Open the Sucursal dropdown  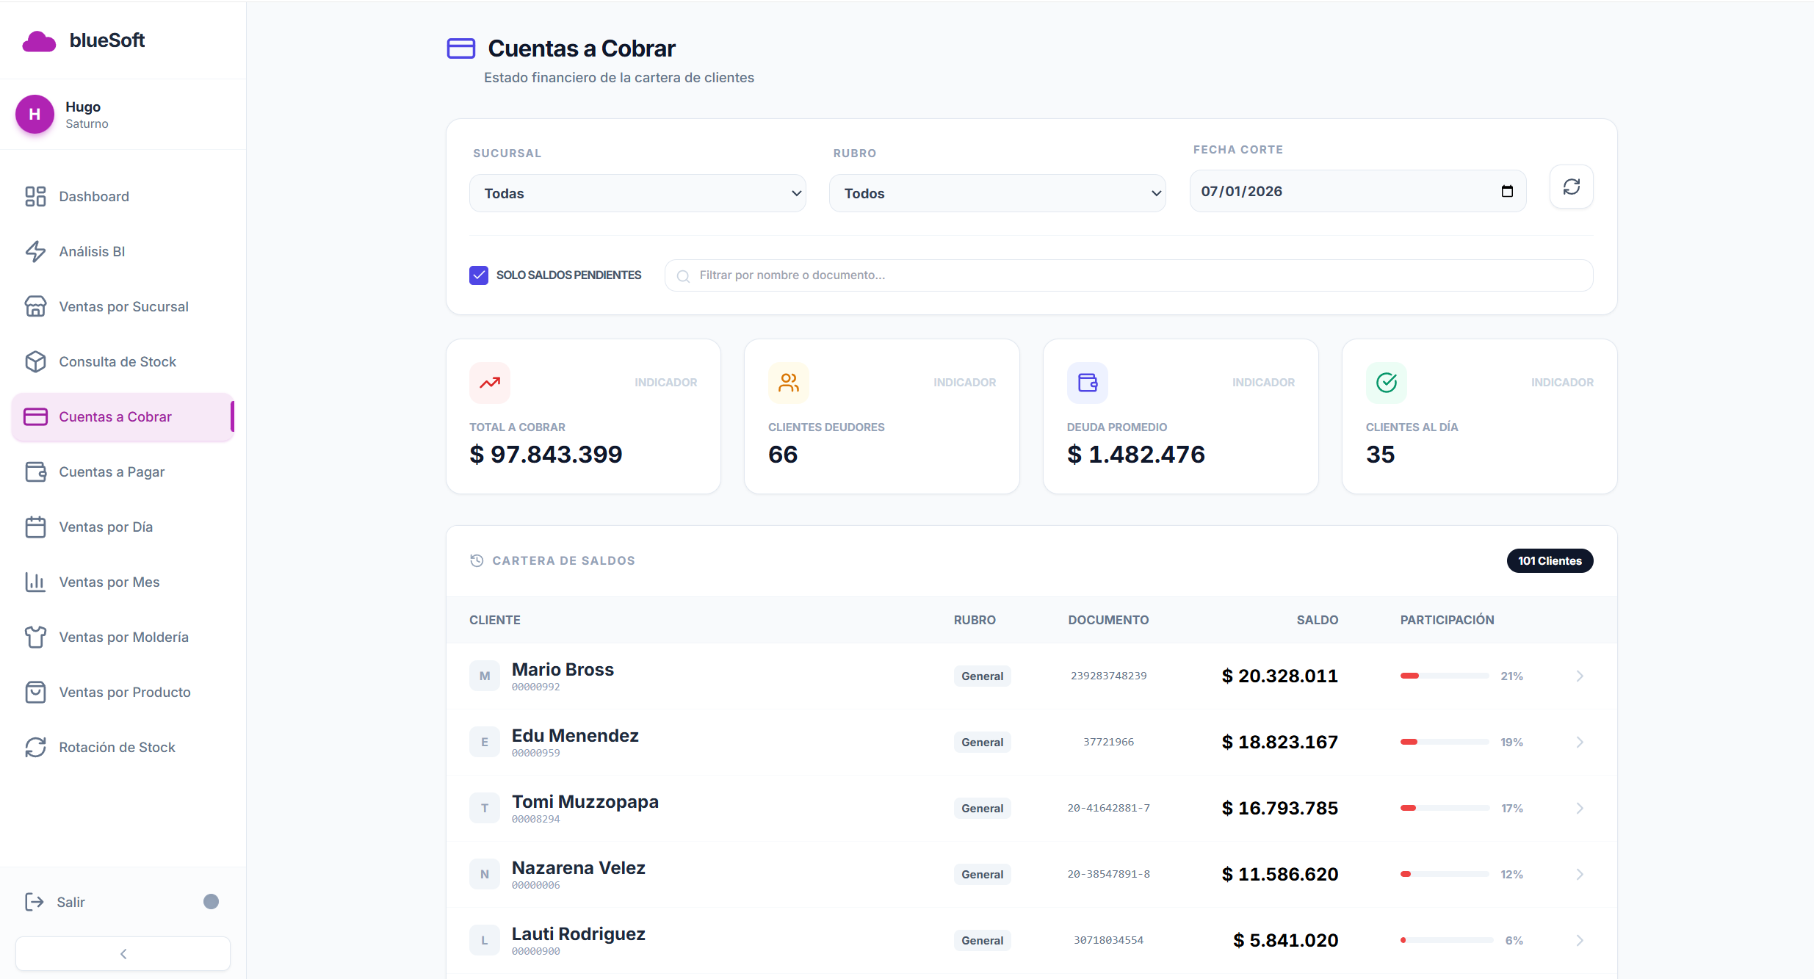[x=637, y=194]
